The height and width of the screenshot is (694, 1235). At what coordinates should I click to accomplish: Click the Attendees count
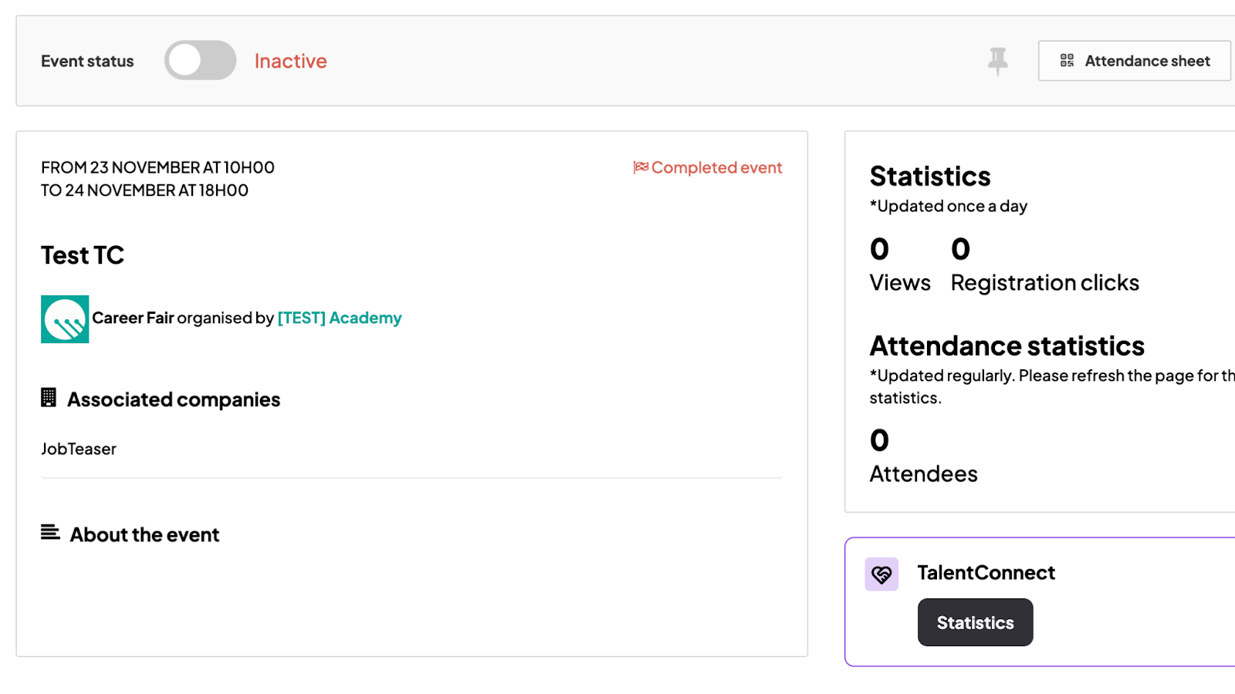879,440
